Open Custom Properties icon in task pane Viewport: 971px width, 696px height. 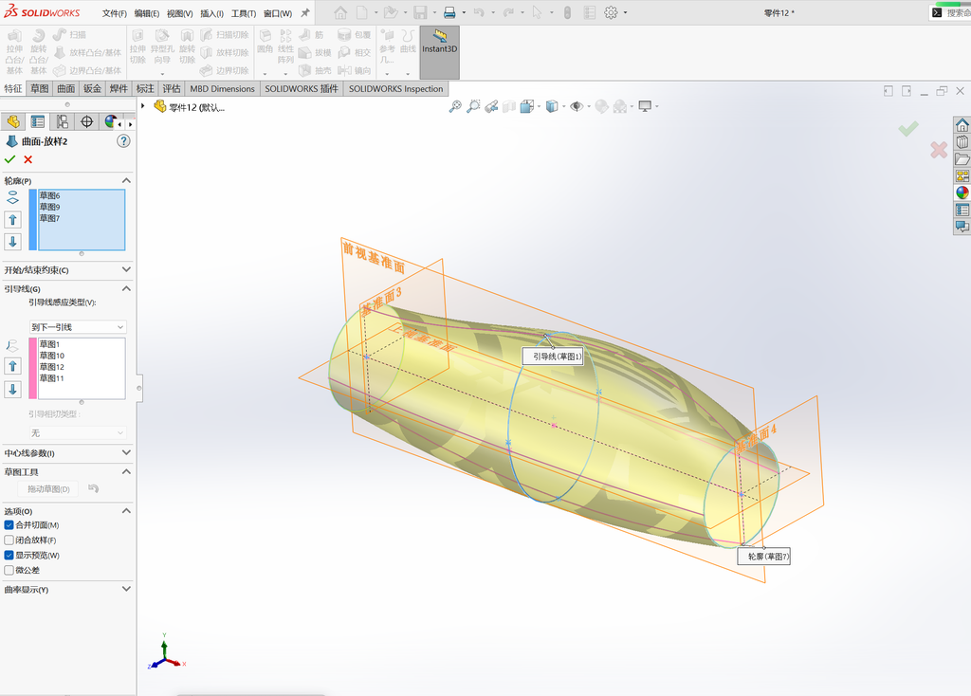(962, 210)
